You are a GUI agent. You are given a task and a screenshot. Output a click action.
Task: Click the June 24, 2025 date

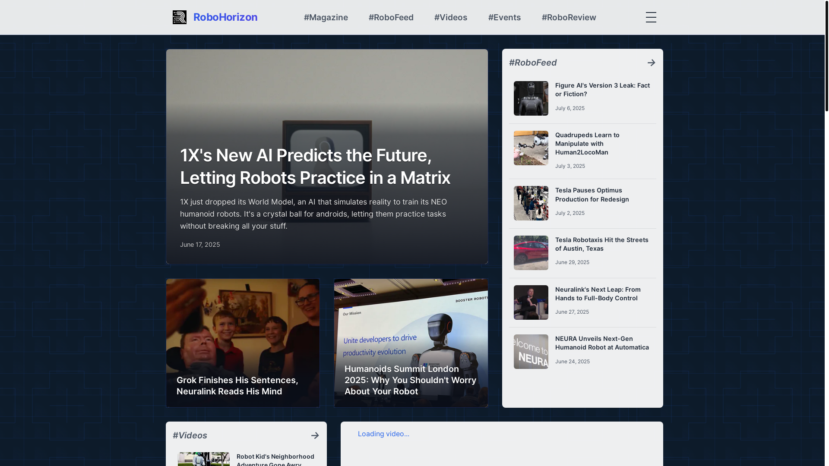(x=573, y=362)
